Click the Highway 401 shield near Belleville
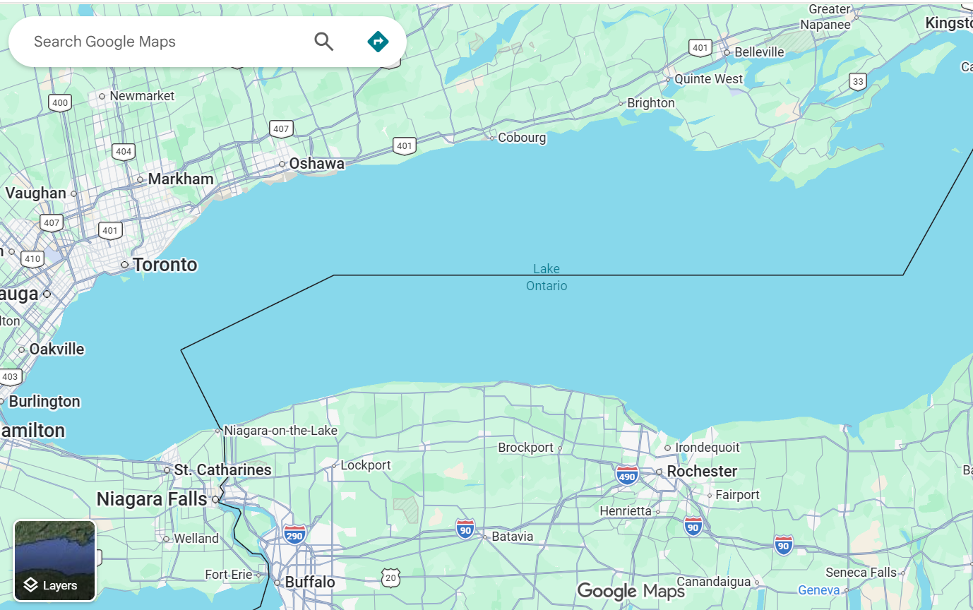Screen dimensions: 973x610 (700, 48)
